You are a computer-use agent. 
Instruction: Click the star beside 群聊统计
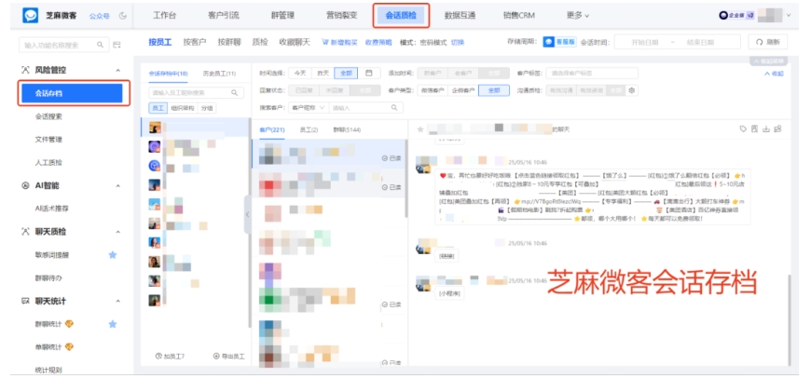tap(112, 324)
